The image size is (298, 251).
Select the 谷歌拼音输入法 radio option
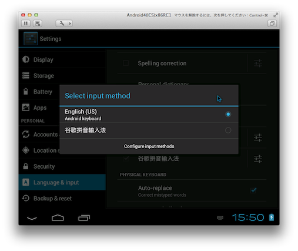tap(228, 130)
